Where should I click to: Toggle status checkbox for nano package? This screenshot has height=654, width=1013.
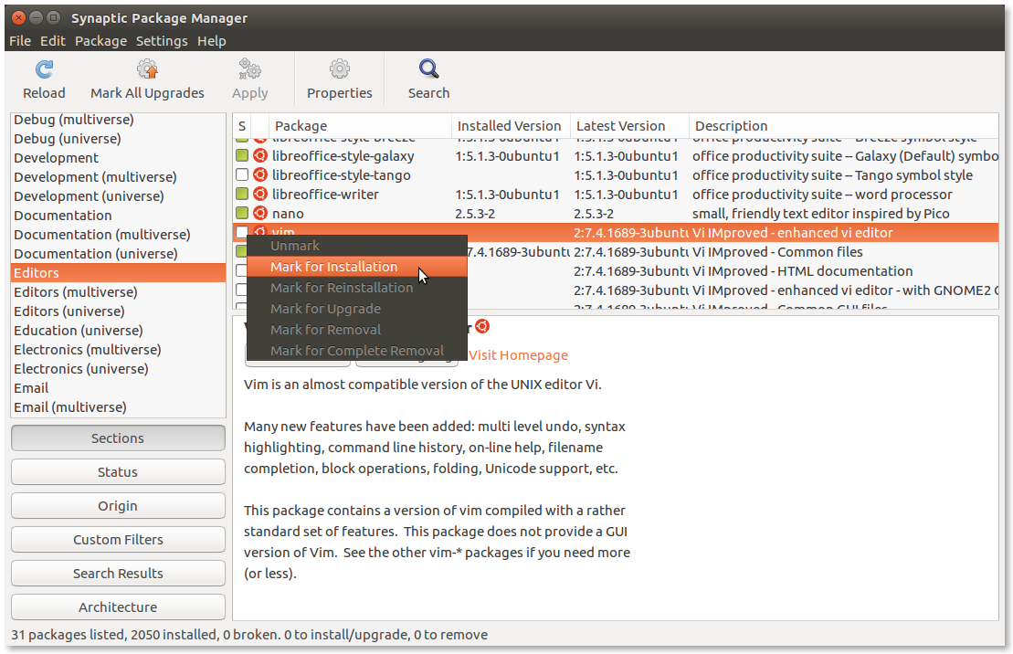242,213
